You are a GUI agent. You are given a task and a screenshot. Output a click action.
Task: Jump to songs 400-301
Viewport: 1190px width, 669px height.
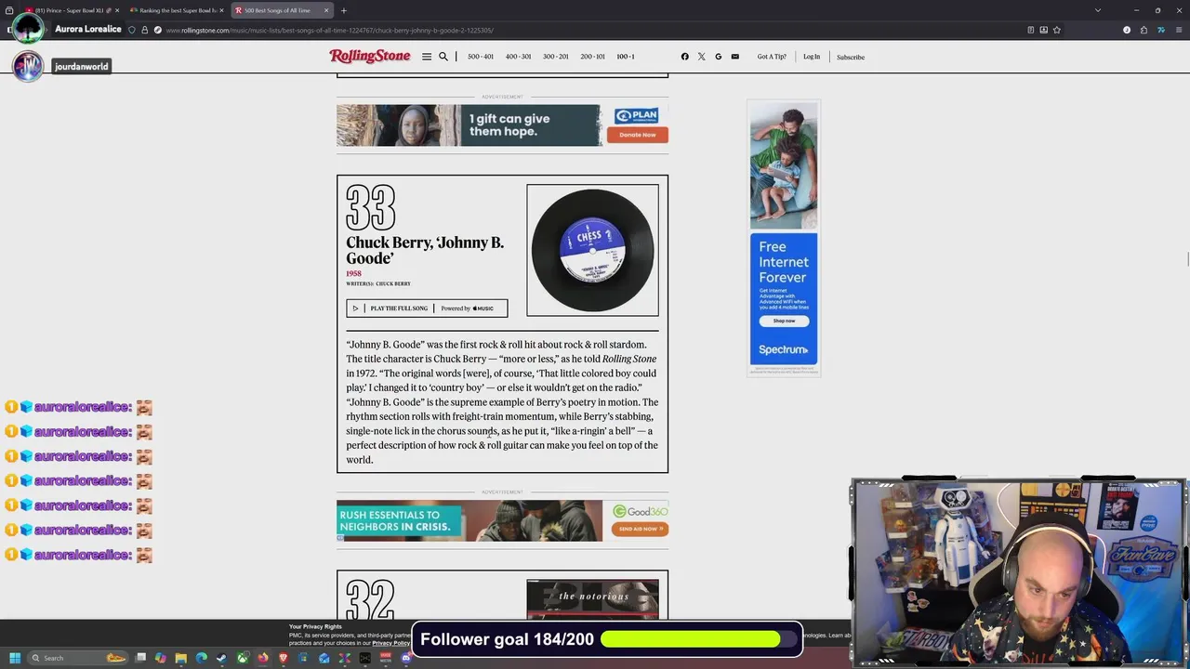click(518, 57)
